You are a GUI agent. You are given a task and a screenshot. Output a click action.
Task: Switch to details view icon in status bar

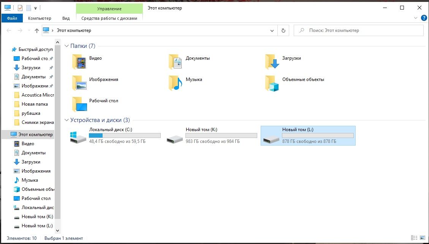click(x=414, y=238)
